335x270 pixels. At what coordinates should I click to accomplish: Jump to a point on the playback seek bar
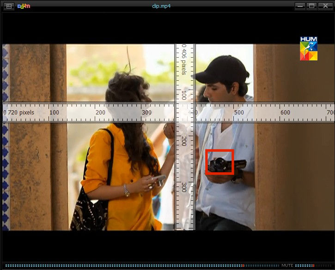coord(142,265)
